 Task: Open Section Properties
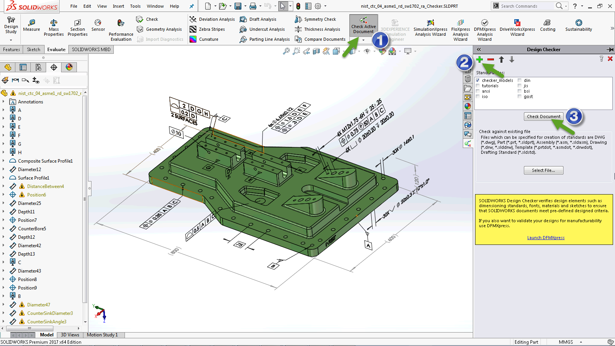click(78, 28)
